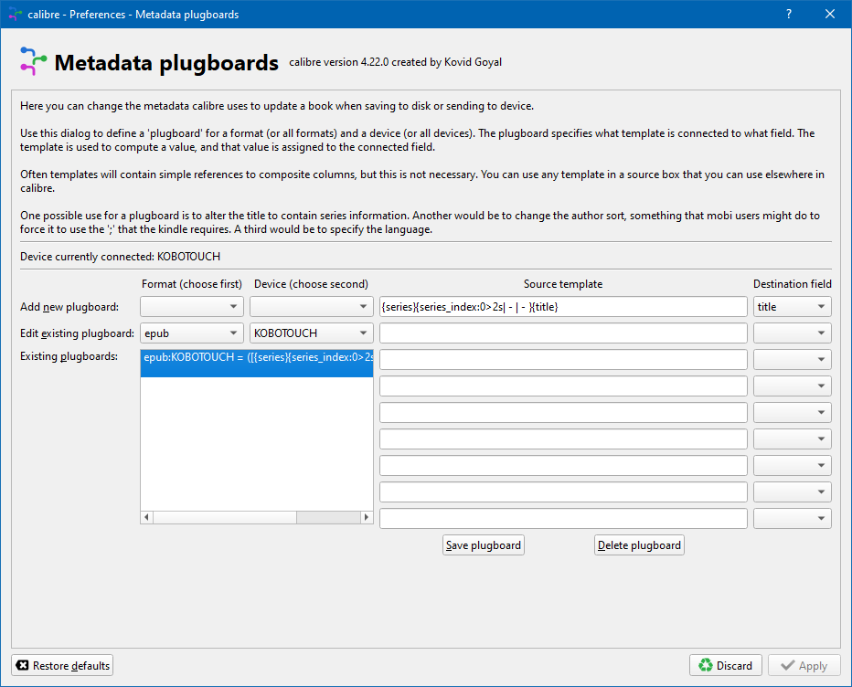
Task: Click the 'Device (choose second)' header
Action: coord(312,284)
